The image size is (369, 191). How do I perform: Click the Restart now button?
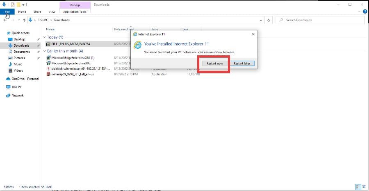[x=214, y=64]
